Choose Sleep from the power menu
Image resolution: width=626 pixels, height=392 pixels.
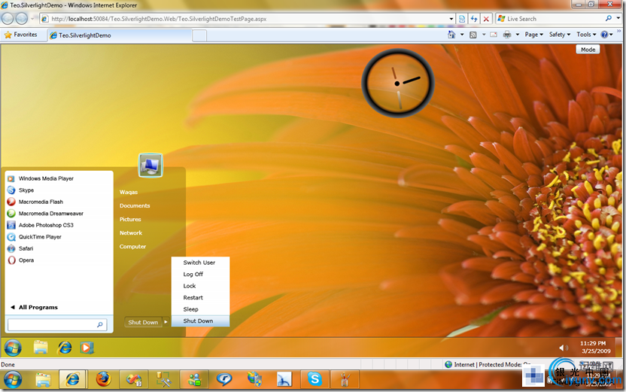point(200,309)
